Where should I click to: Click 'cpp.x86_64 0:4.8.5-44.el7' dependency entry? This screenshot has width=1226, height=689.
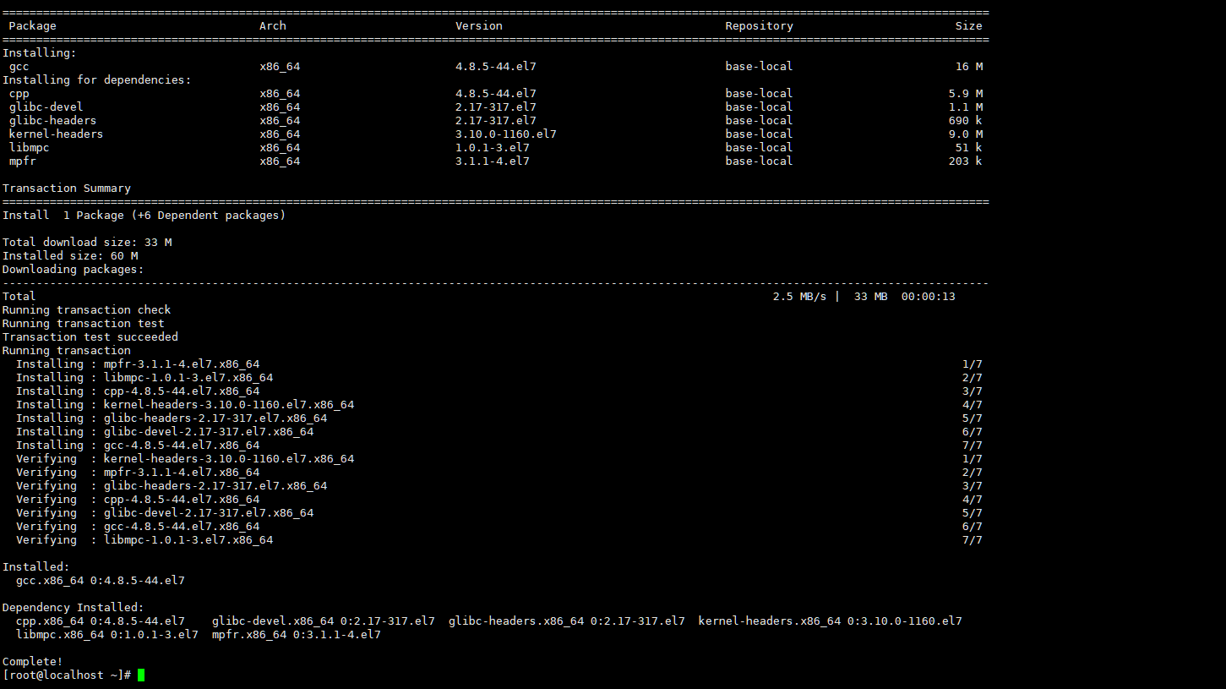tap(101, 621)
